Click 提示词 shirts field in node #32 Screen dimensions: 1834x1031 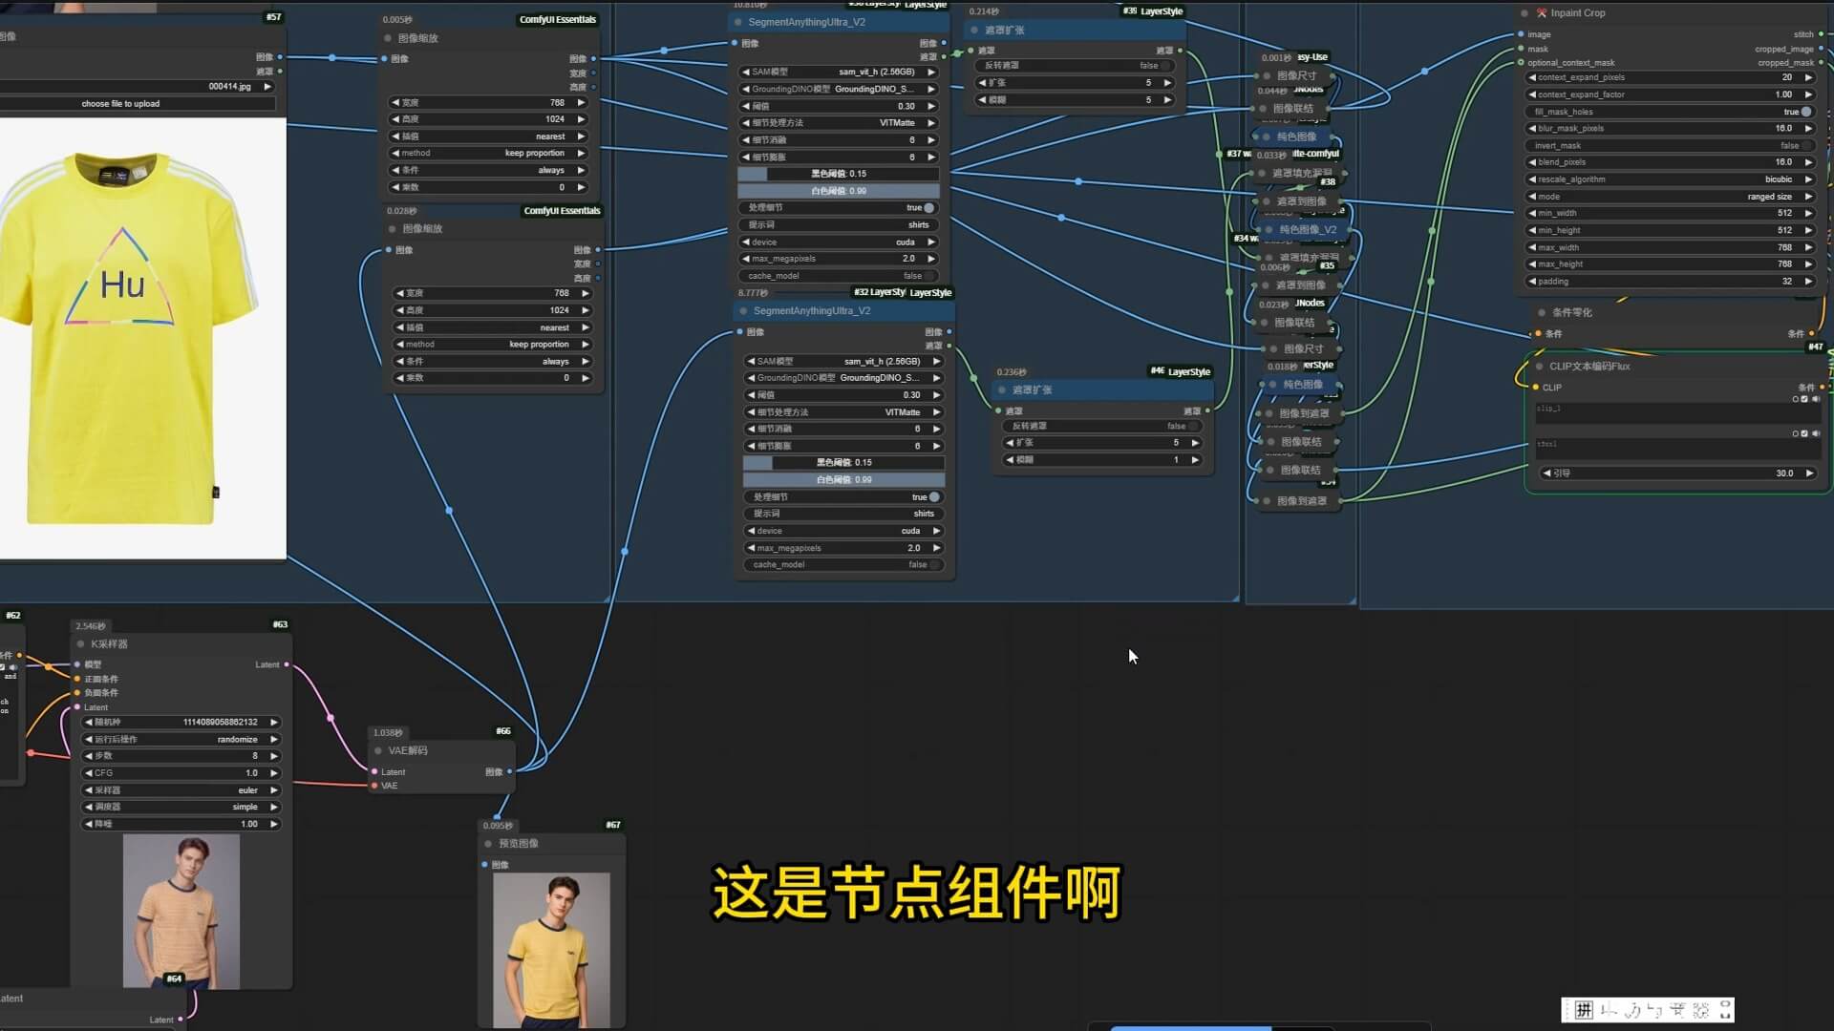(x=843, y=514)
